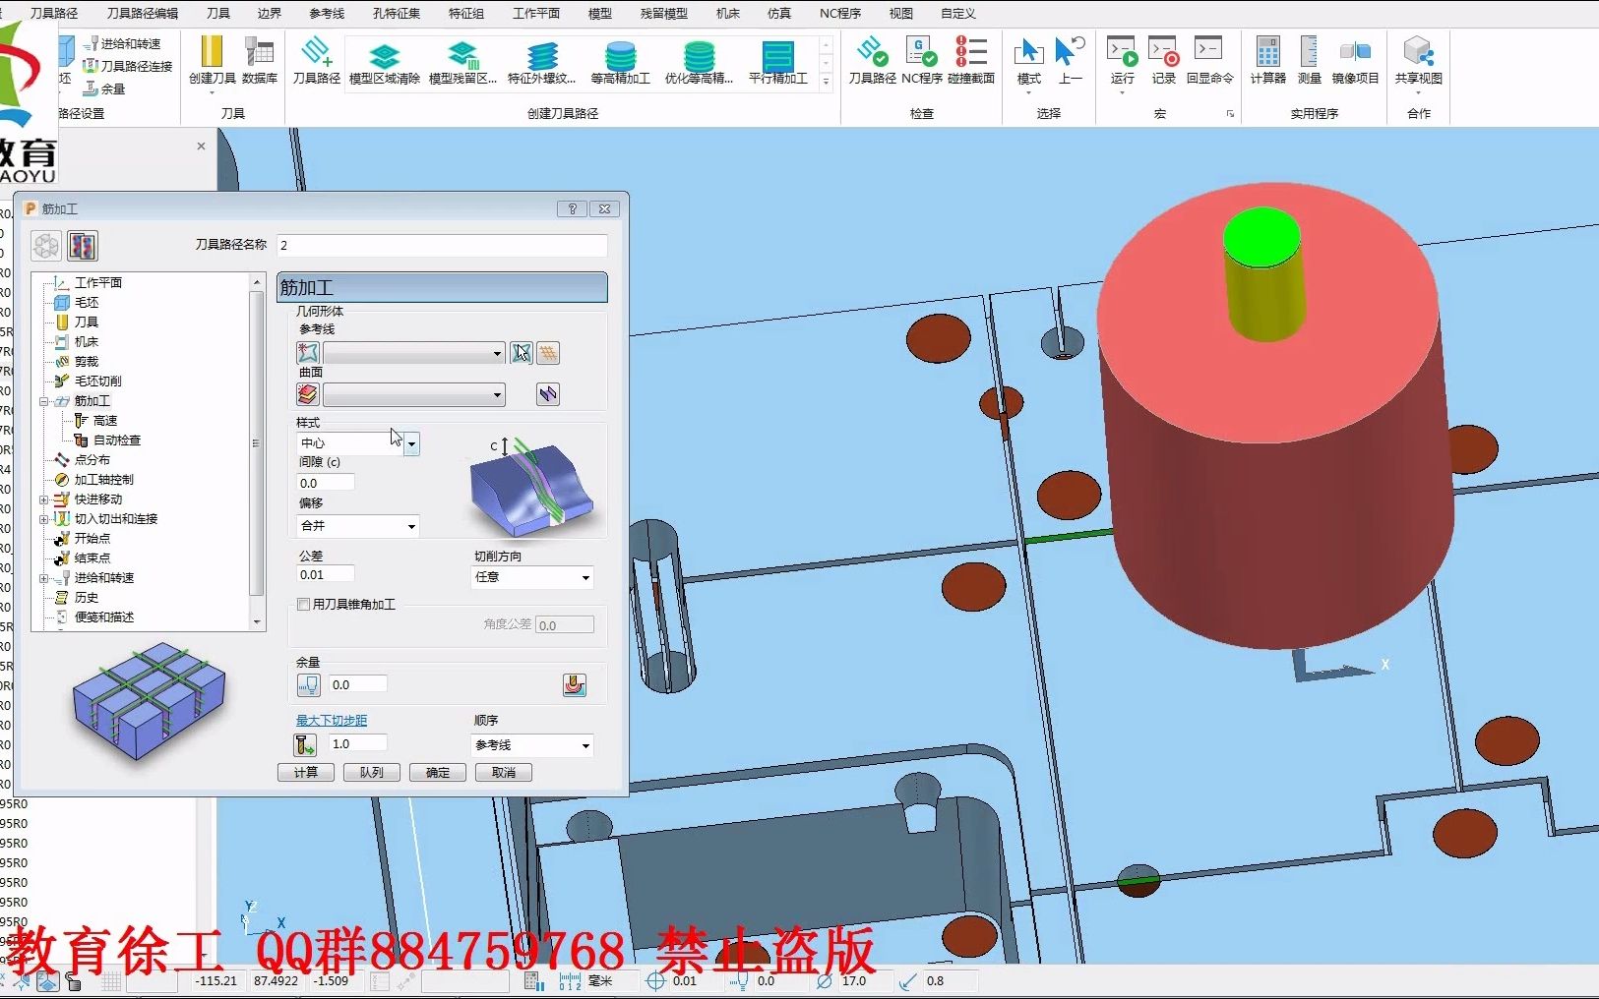Screen dimensions: 1599x999
Task: Click the grid pattern icon beside 参考线
Action: point(548,352)
